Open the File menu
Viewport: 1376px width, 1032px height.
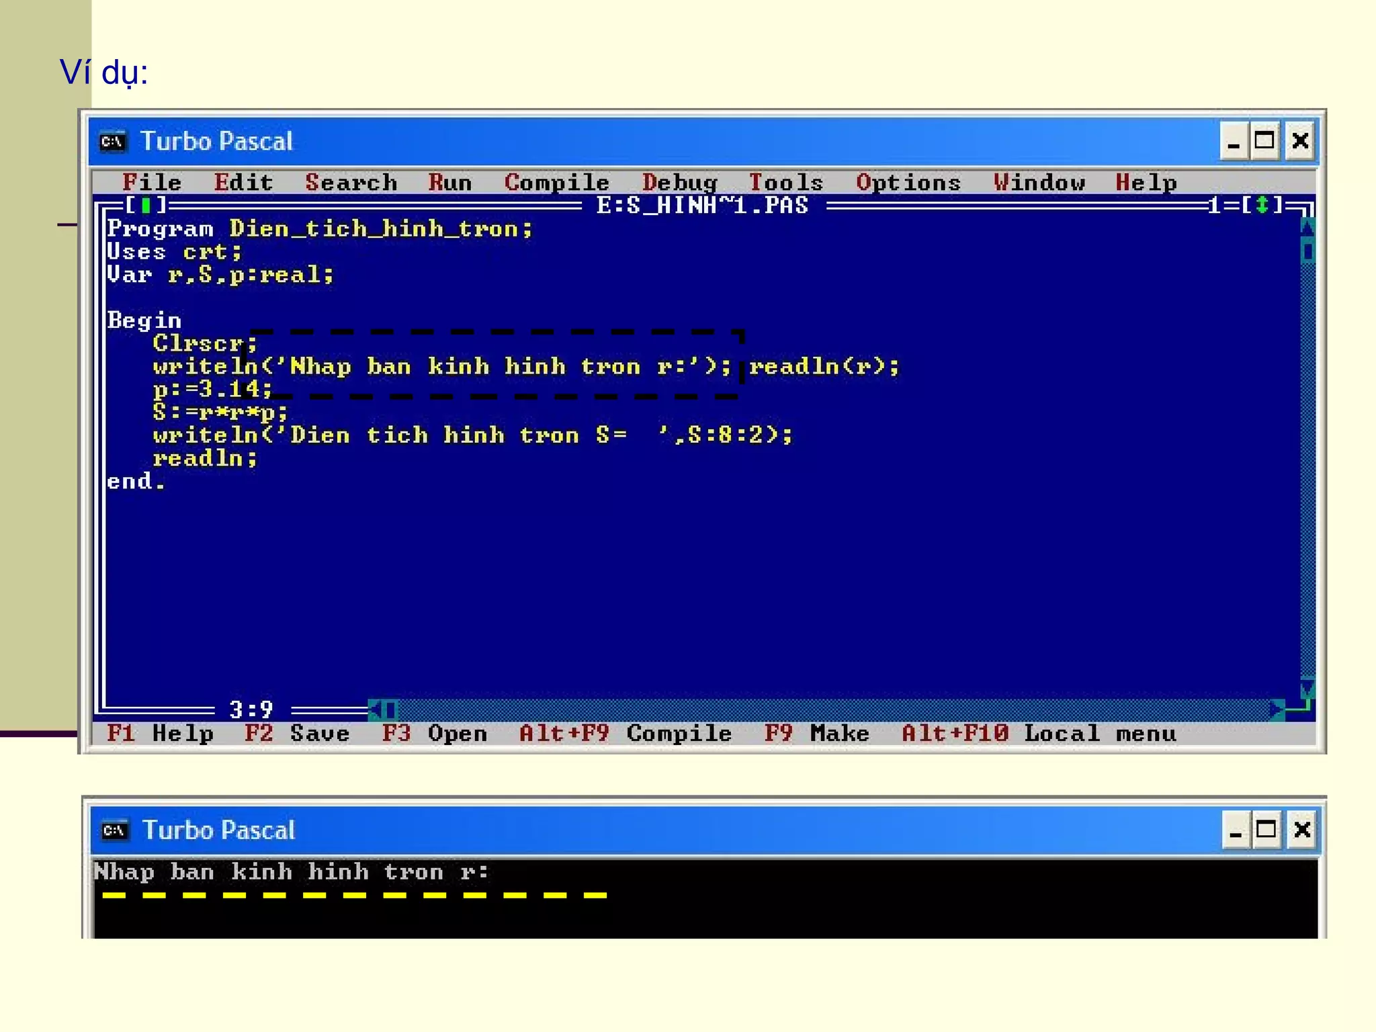coord(152,183)
